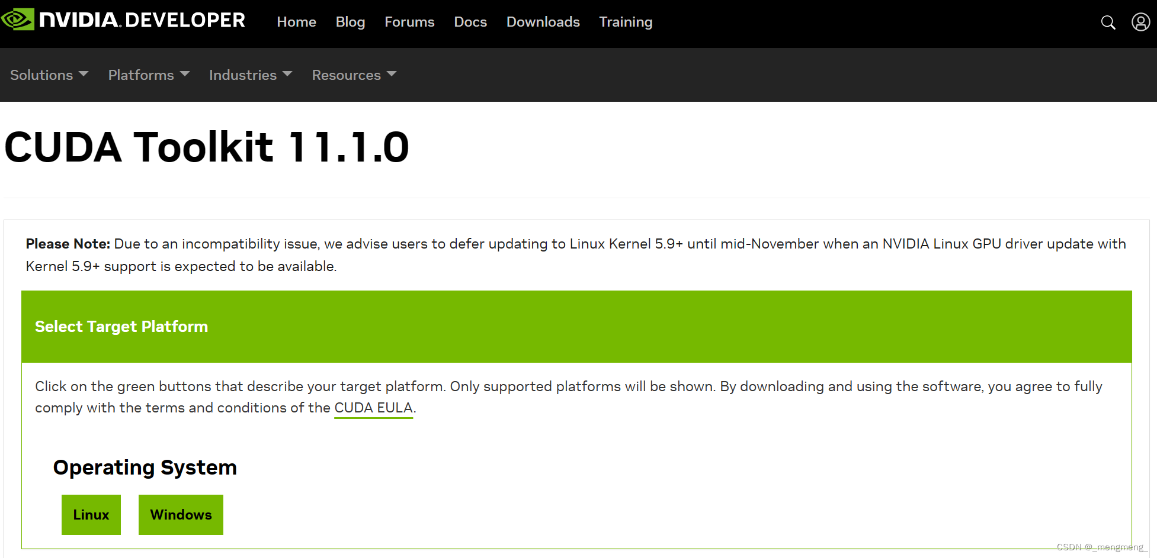Open the Training page

(x=626, y=22)
